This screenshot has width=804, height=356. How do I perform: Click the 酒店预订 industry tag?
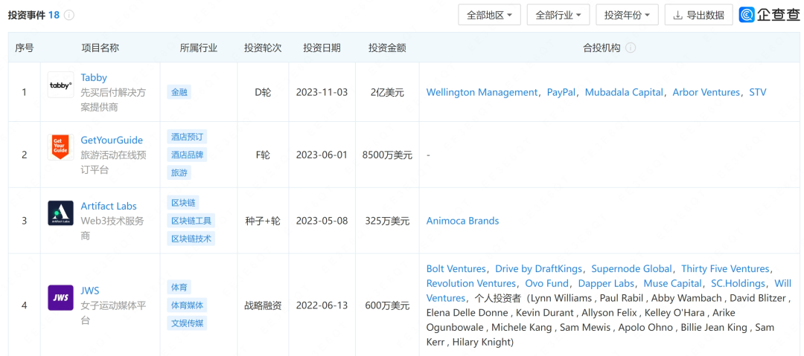click(187, 137)
